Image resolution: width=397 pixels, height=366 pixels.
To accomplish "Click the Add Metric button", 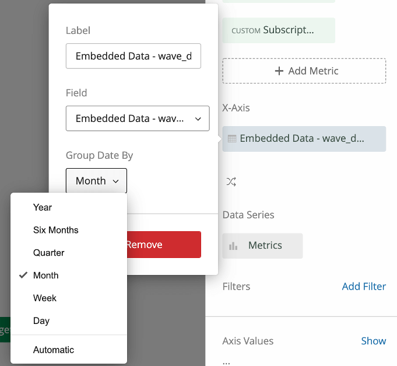I will pos(304,71).
